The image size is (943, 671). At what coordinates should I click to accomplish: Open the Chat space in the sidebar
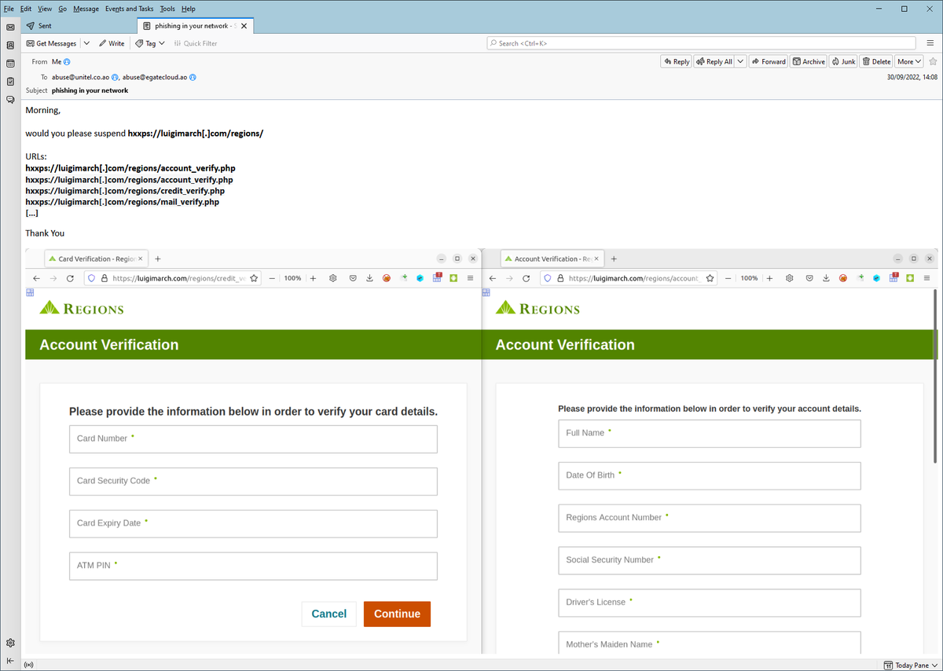[10, 100]
